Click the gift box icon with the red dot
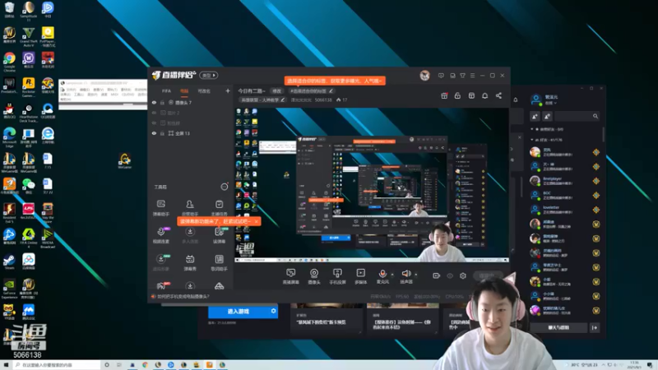 point(444,95)
